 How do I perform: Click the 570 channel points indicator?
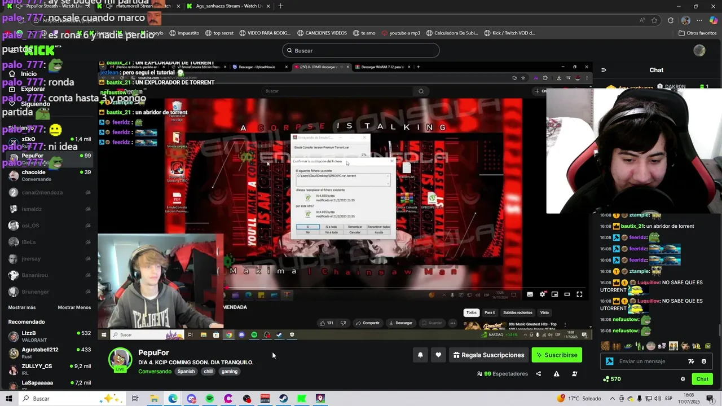[612, 379]
